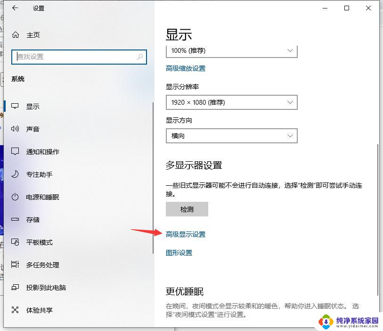
Task: Open 体验共享 settings
Action: [x=40, y=310]
